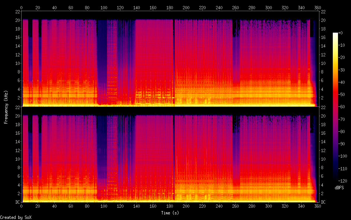Image resolution: width=351 pixels, height=220 pixels.
Task: Click the 'dBFS' unit label under color scale
Action: click(339, 188)
